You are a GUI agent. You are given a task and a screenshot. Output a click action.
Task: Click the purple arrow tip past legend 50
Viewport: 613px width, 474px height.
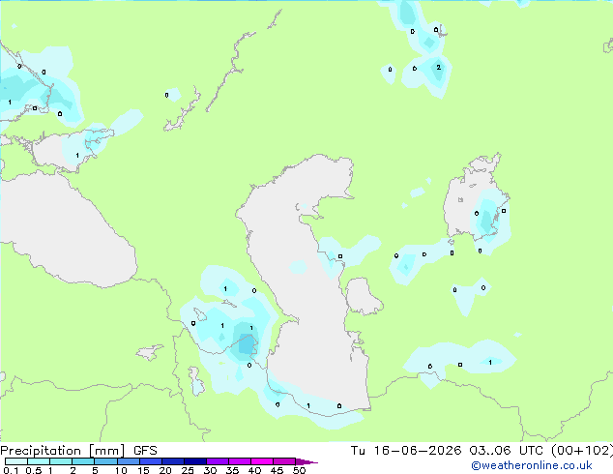tap(306, 461)
